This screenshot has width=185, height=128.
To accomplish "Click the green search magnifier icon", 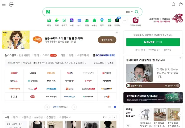I will coord(137,12).
